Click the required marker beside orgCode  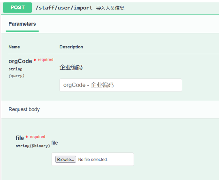(x=46, y=59)
